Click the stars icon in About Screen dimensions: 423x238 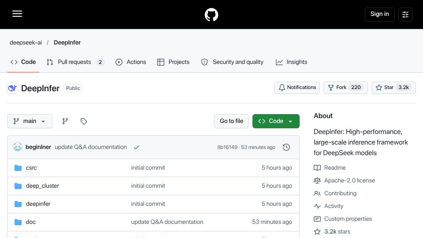[317, 231]
